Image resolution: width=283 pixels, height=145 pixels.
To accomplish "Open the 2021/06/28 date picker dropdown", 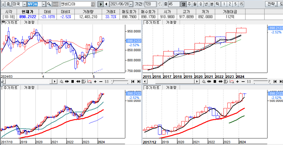I will pos(131,4).
